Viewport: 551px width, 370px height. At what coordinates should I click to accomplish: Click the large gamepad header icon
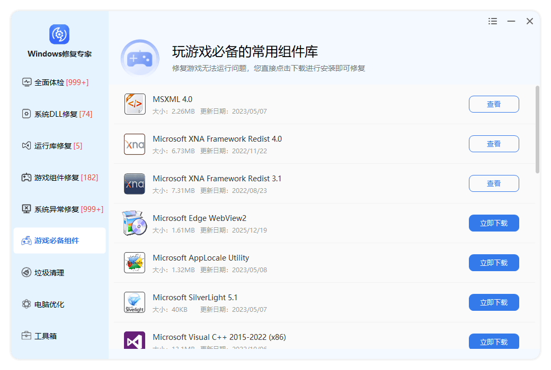click(140, 58)
